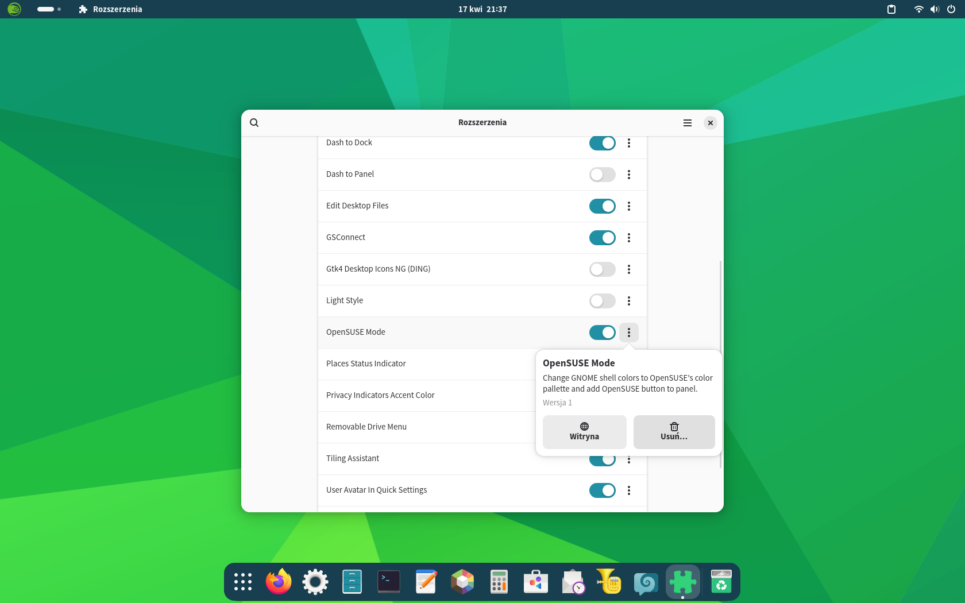Open the text editor from dock
The width and height of the screenshot is (965, 603).
426,582
